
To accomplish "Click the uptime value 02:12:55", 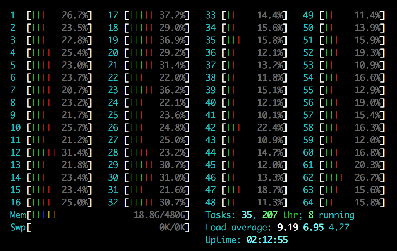I will [x=267, y=240].
